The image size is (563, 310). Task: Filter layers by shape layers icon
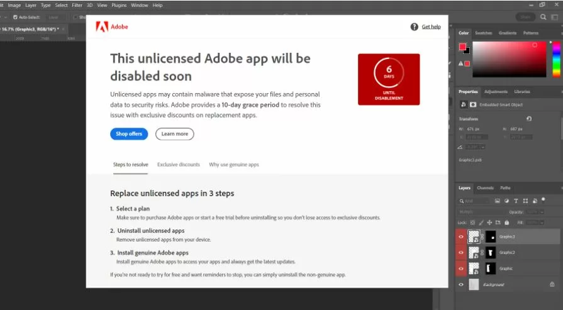click(525, 201)
